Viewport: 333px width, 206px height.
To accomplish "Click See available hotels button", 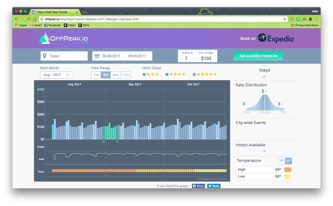I will 258,56.
